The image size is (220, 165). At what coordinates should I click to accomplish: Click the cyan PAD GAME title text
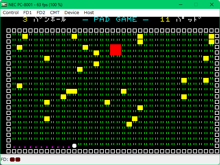115,20
